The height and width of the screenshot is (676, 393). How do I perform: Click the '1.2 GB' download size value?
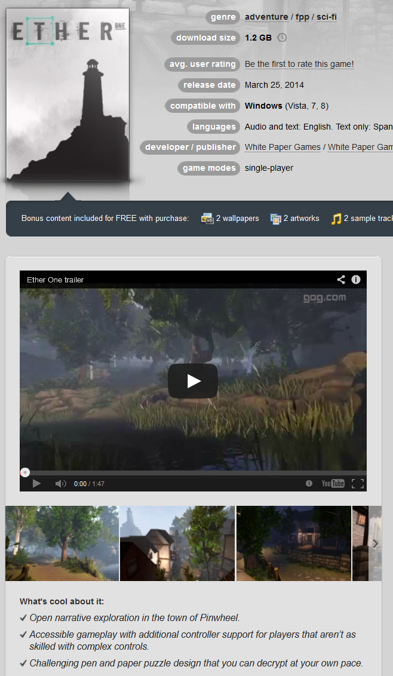(x=258, y=38)
